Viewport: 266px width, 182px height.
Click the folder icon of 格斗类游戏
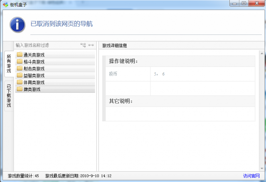[x=20, y=61]
